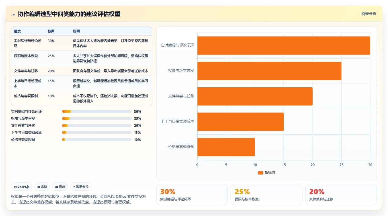
Task: Click the description starting 多人共享扩大误操作
Action: click(110, 58)
